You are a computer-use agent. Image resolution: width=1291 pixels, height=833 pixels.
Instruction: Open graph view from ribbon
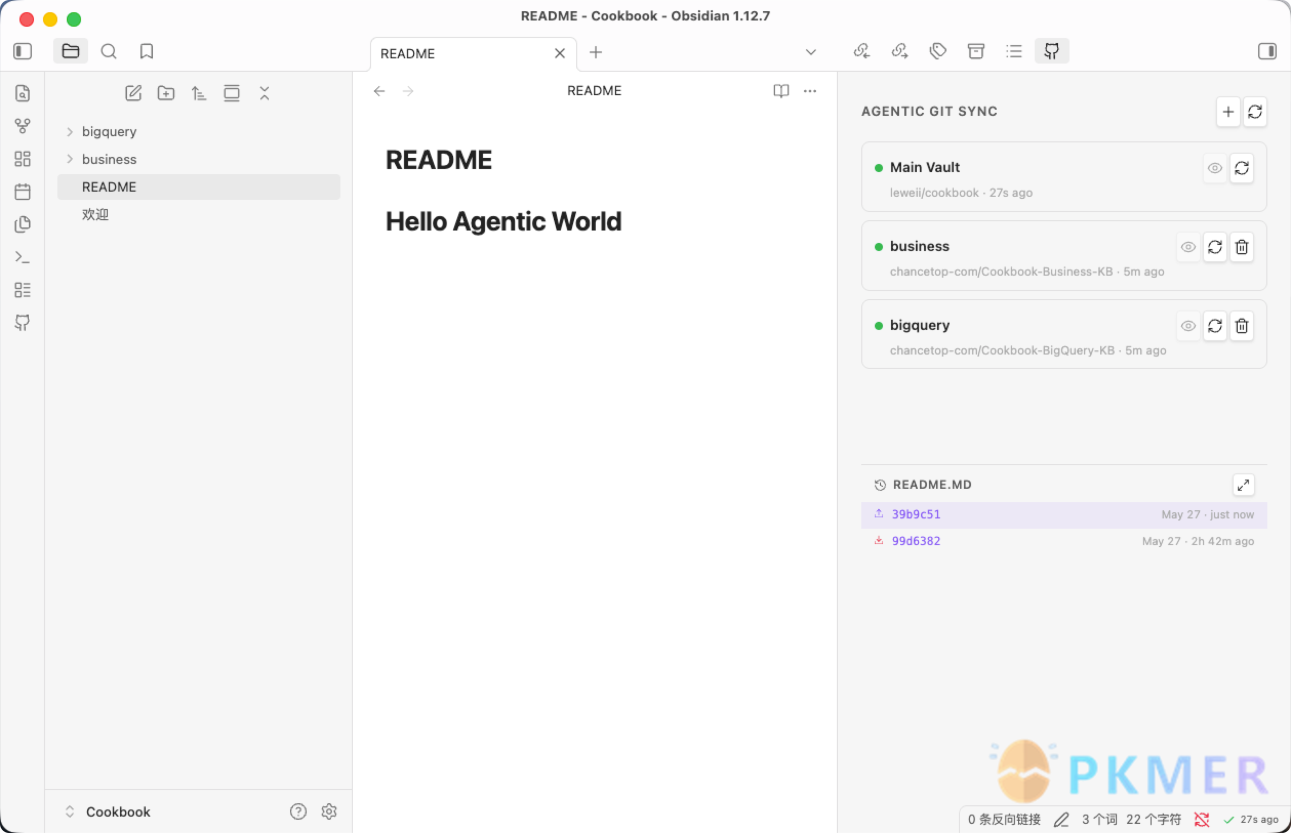pyautogui.click(x=23, y=126)
